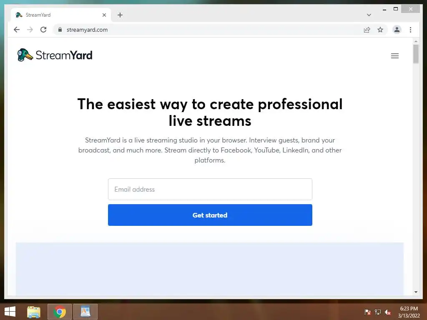
Task: Open the hamburger navigation menu
Action: click(394, 56)
